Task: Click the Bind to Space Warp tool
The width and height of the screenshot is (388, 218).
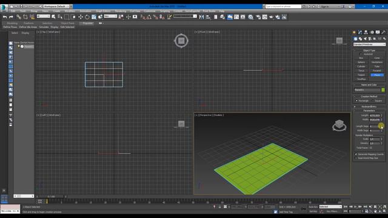Action: pos(32,17)
